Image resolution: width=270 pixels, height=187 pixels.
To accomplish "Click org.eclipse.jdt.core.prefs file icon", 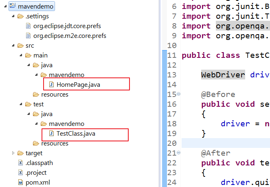I will (28, 26).
